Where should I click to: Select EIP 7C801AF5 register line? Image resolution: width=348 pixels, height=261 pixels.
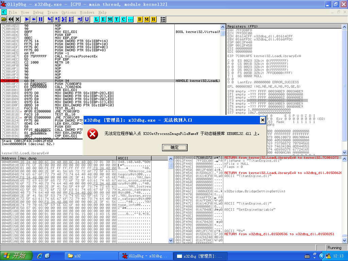pos(264,56)
